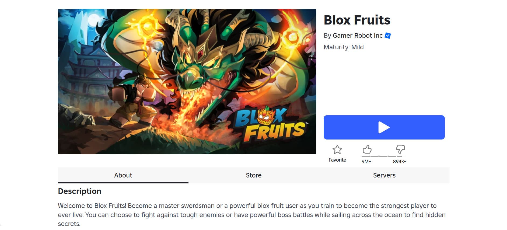Image resolution: width=507 pixels, height=230 pixels.
Task: Click the Maturity: Mild label
Action: 344,47
